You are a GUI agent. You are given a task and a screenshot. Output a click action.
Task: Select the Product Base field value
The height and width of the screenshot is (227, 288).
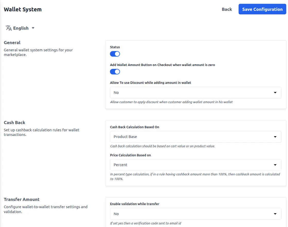pos(125,137)
